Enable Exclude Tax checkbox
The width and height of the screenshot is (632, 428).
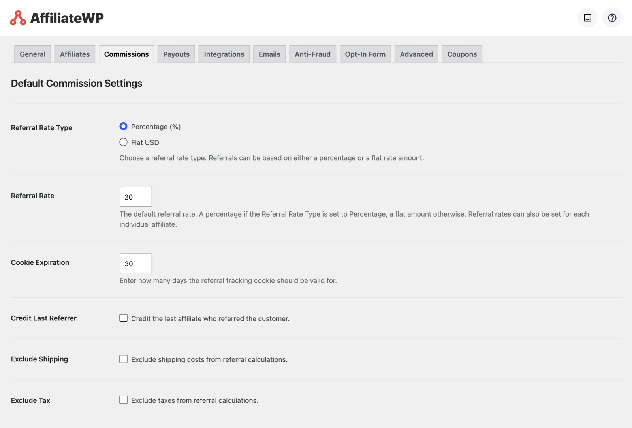(x=124, y=400)
